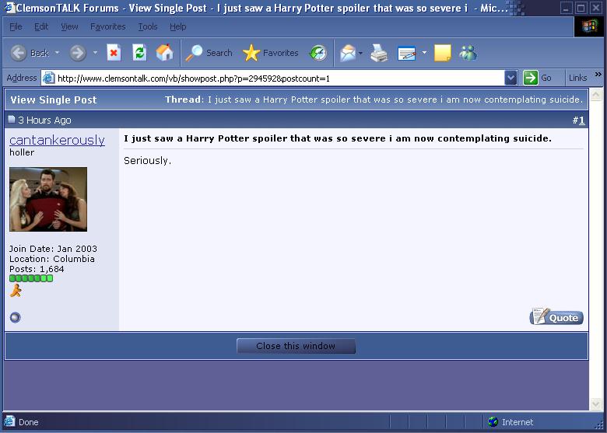Click the 'Posts: 1,684' text
Image resolution: width=607 pixels, height=433 pixels.
(x=37, y=269)
